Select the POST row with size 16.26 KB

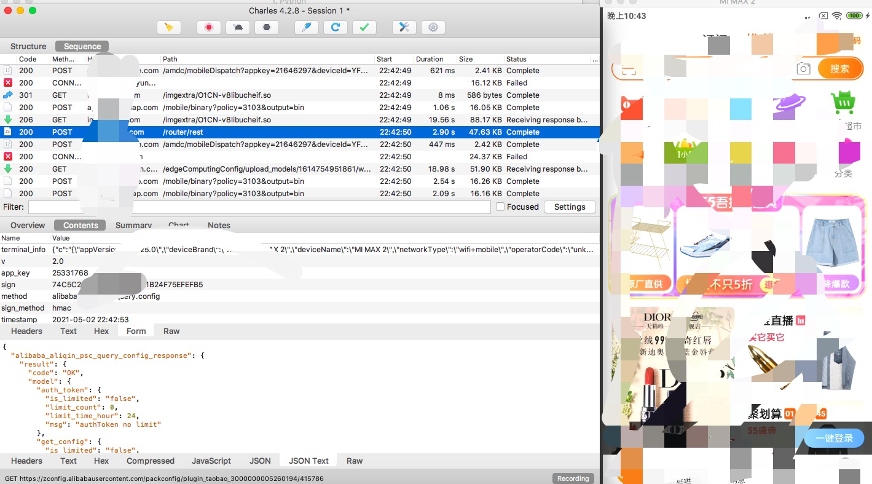pyautogui.click(x=299, y=181)
